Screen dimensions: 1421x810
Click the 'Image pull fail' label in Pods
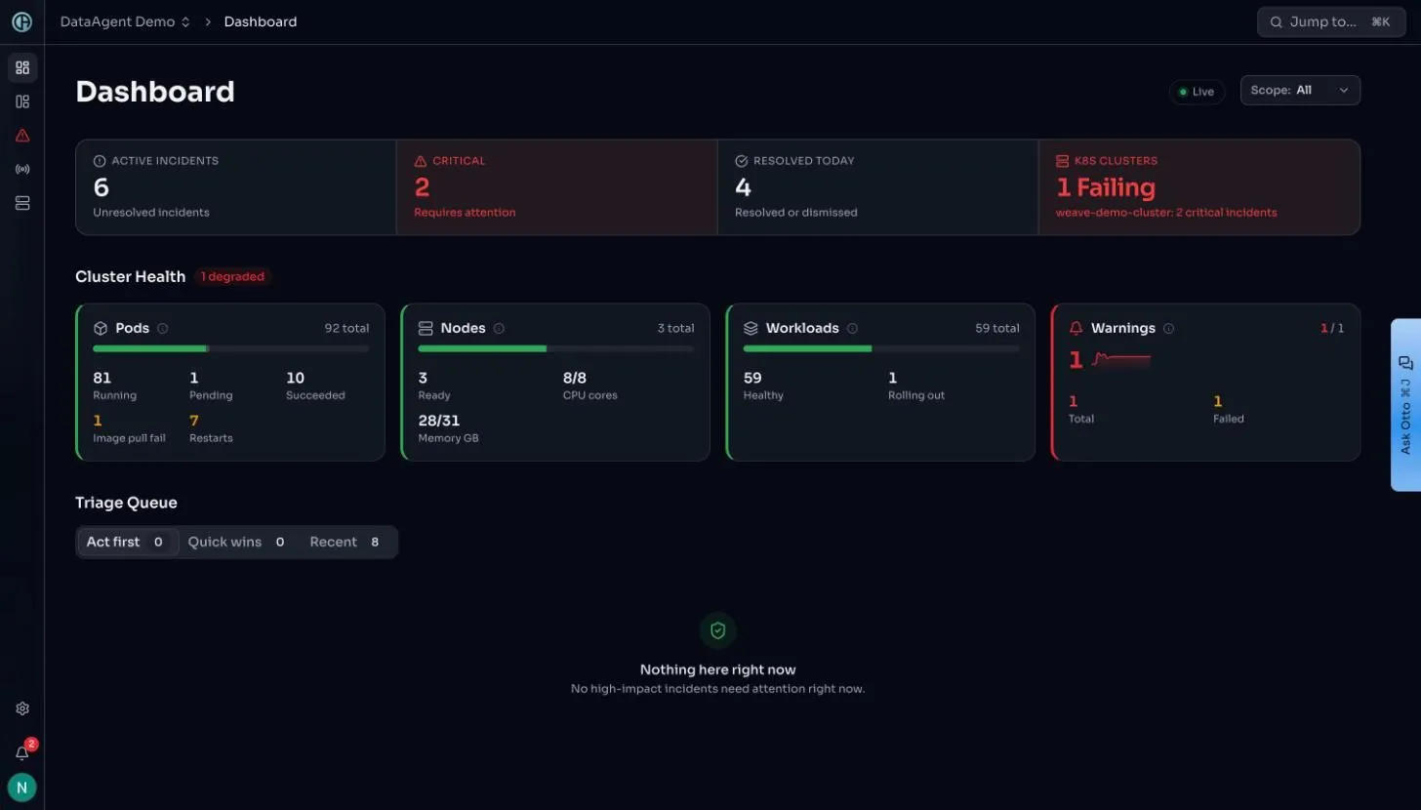[x=129, y=438]
